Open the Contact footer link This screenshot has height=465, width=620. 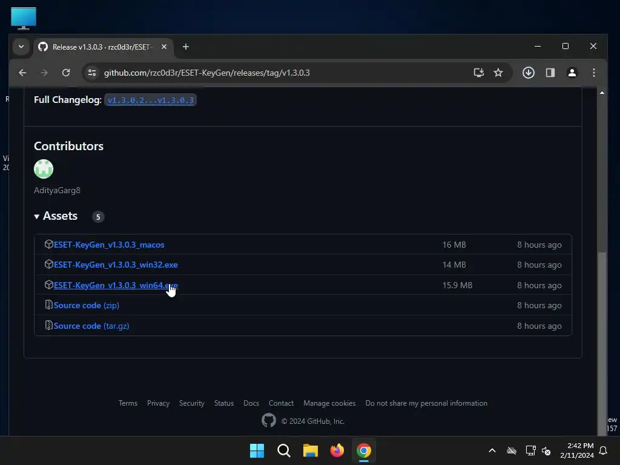click(x=281, y=403)
